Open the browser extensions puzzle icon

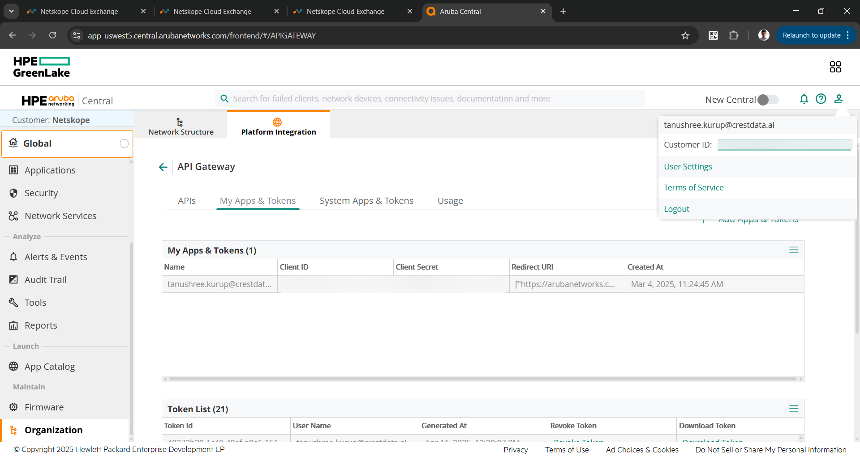click(x=734, y=35)
